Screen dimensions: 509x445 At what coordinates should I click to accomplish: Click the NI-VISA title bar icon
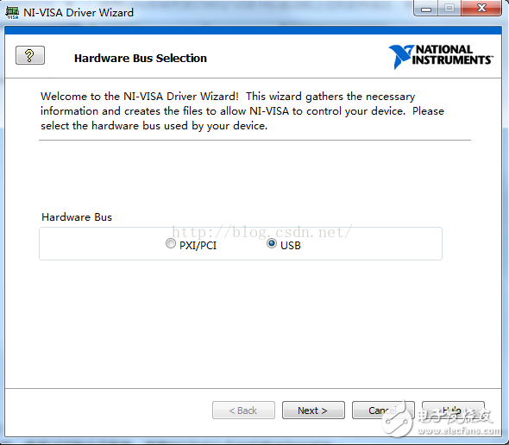(x=12, y=13)
